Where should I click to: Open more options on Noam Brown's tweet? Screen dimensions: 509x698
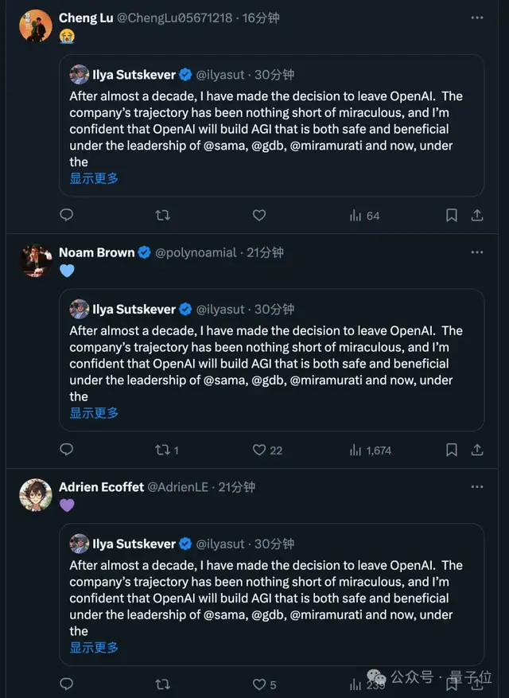476,252
